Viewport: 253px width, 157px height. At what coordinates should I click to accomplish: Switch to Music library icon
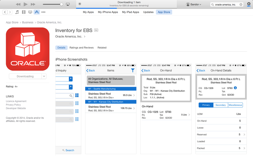(17, 12)
